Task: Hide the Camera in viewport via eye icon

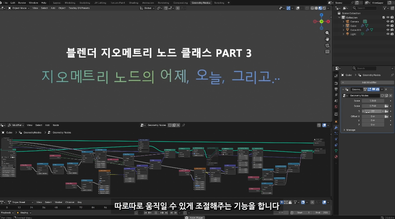Action: [x=388, y=22]
